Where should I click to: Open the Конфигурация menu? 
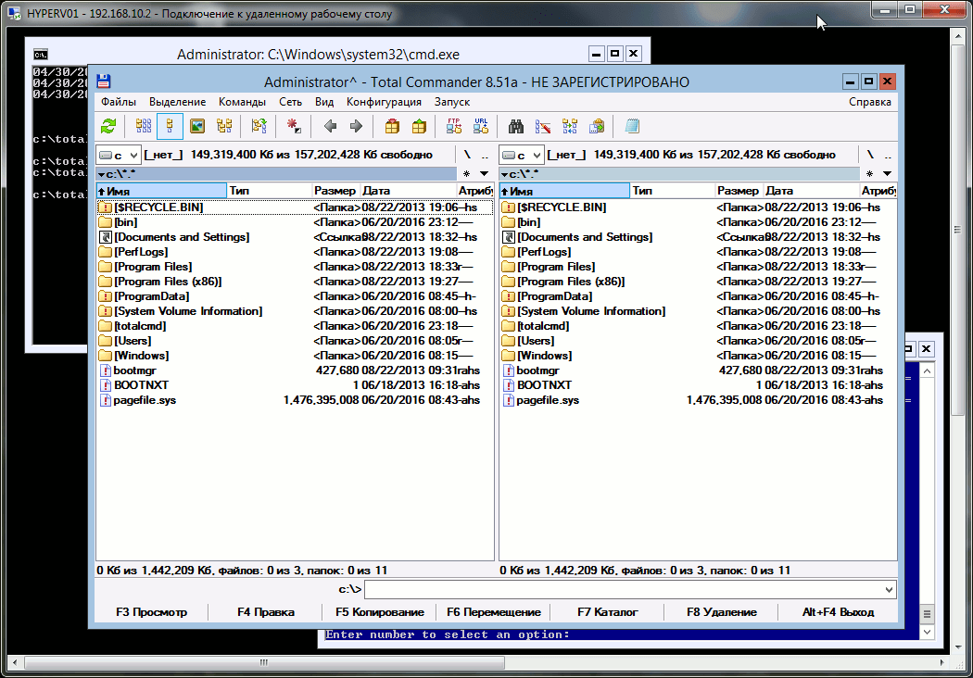384,102
